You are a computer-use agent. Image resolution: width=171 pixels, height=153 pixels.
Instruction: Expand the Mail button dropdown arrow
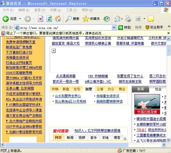click(x=122, y=19)
